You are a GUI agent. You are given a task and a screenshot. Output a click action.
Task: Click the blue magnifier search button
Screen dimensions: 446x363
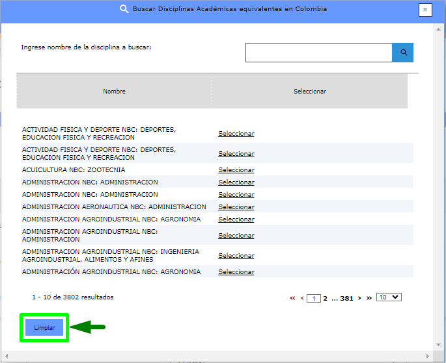click(402, 53)
